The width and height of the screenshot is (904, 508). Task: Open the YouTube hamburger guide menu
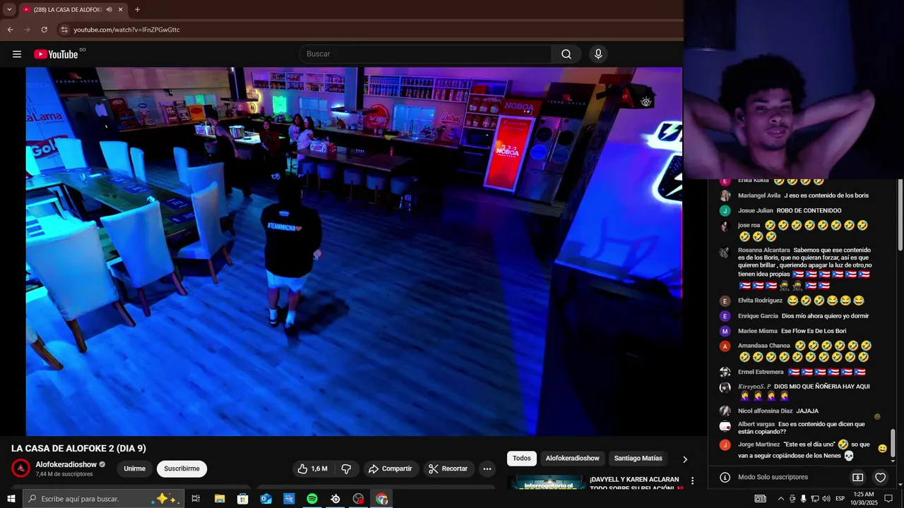pyautogui.click(x=17, y=54)
